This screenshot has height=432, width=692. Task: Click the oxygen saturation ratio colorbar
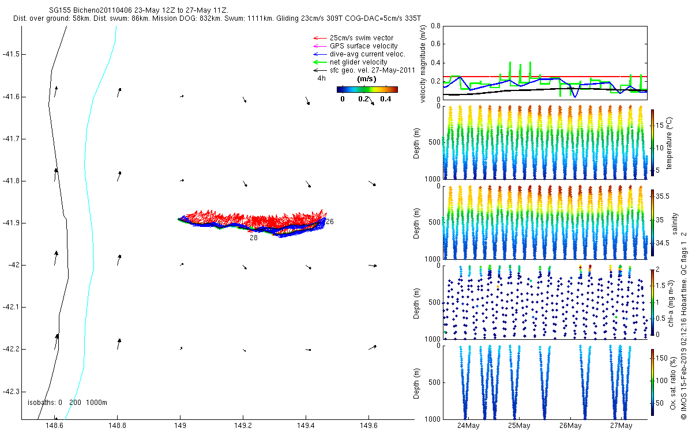point(652,381)
